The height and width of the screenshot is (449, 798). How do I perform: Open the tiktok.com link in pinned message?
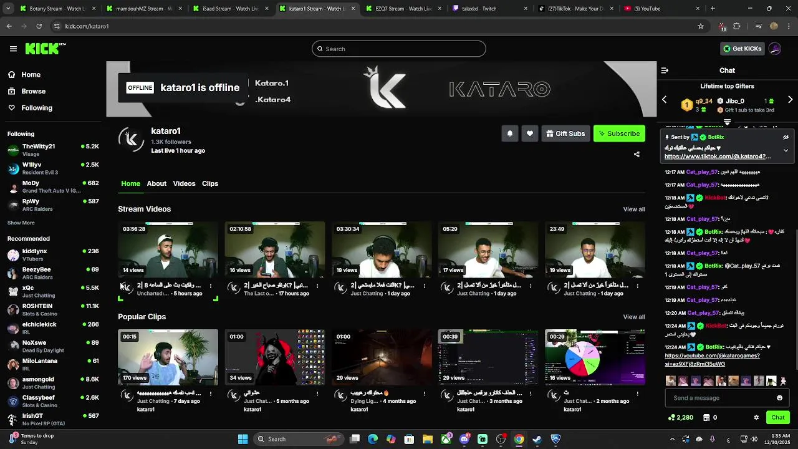pos(718,157)
